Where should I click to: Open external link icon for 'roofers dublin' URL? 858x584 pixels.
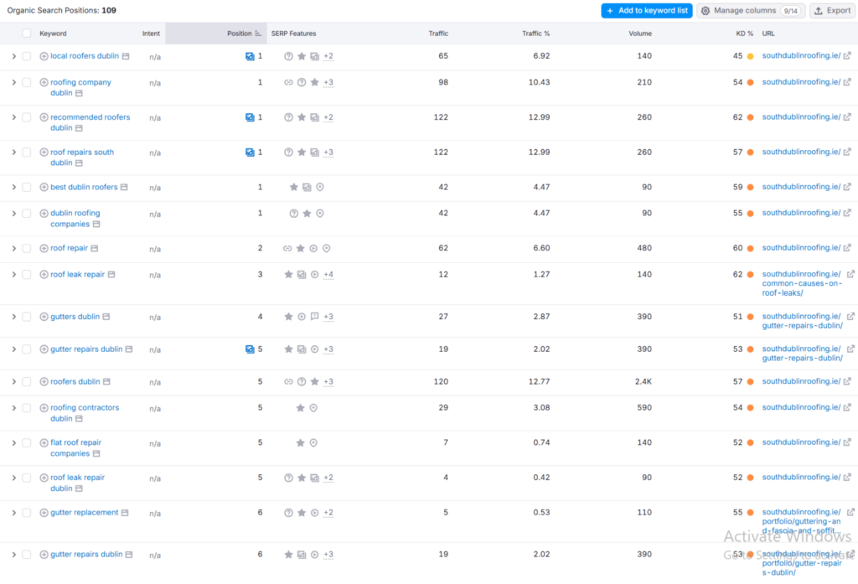pos(847,381)
